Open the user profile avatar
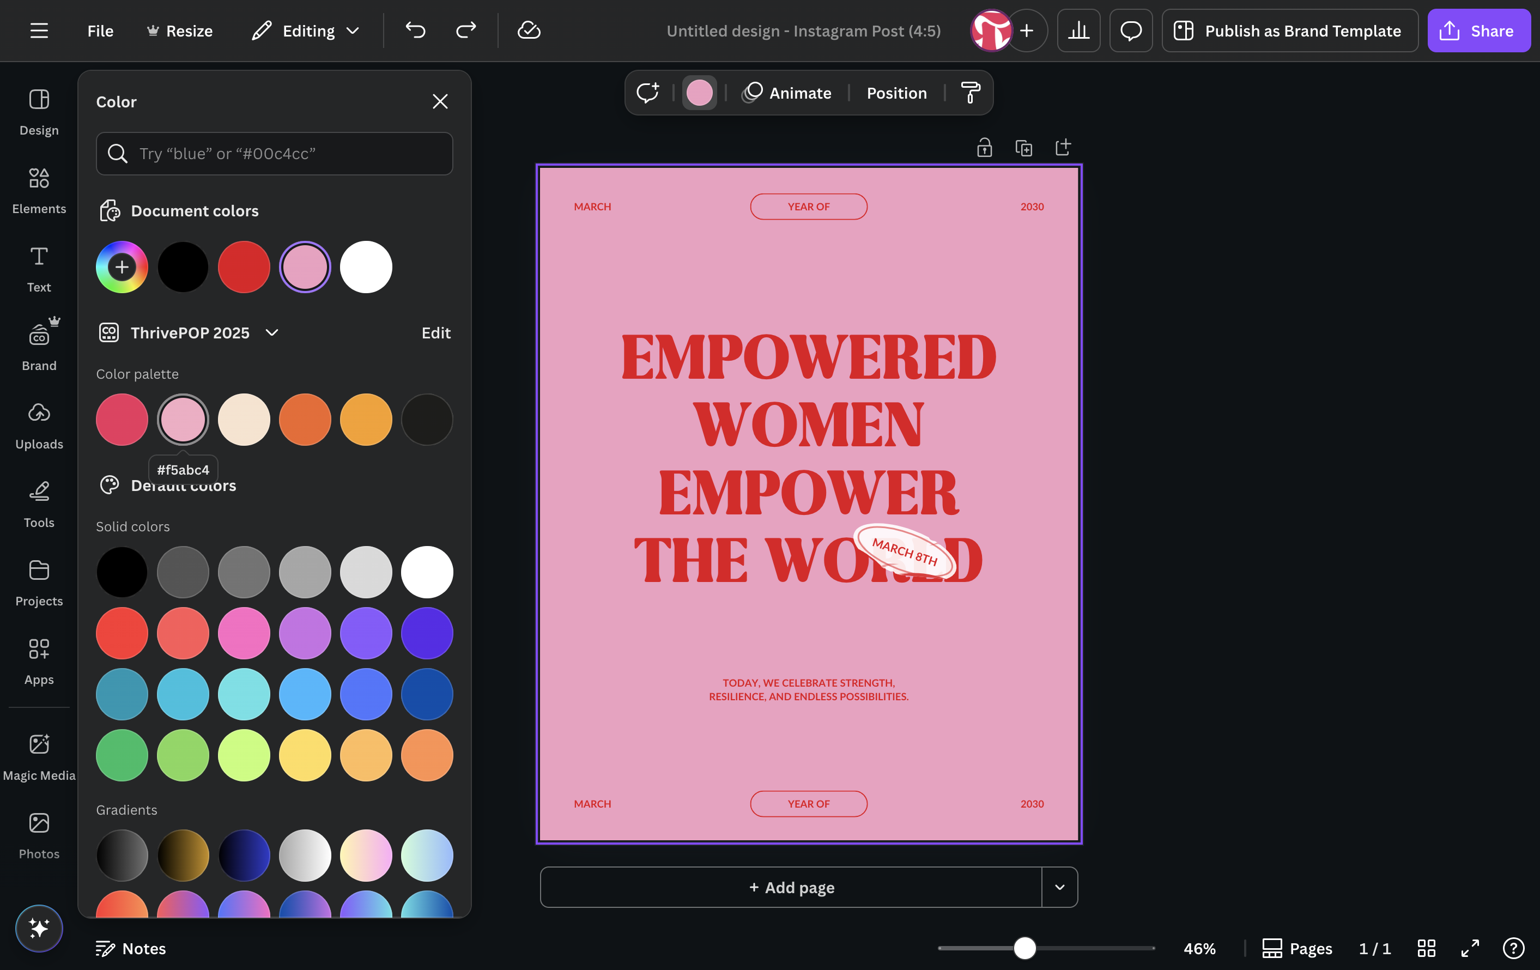Image resolution: width=1540 pixels, height=970 pixels. (991, 31)
